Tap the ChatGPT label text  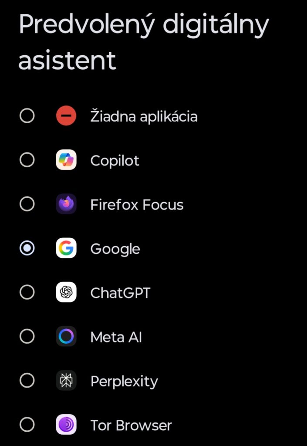(x=121, y=292)
